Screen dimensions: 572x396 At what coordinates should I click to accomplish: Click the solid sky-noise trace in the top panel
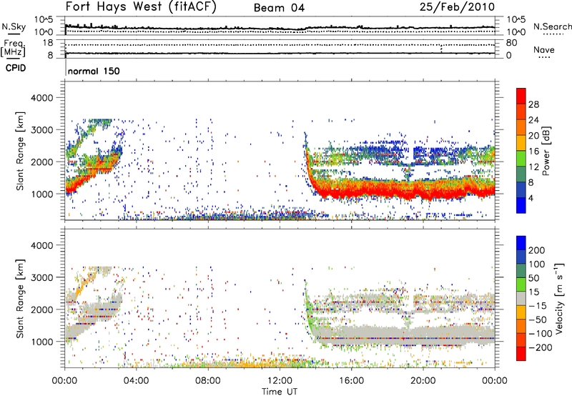click(x=280, y=28)
